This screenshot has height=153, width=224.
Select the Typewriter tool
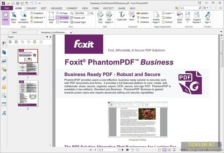pyautogui.click(x=122, y=16)
